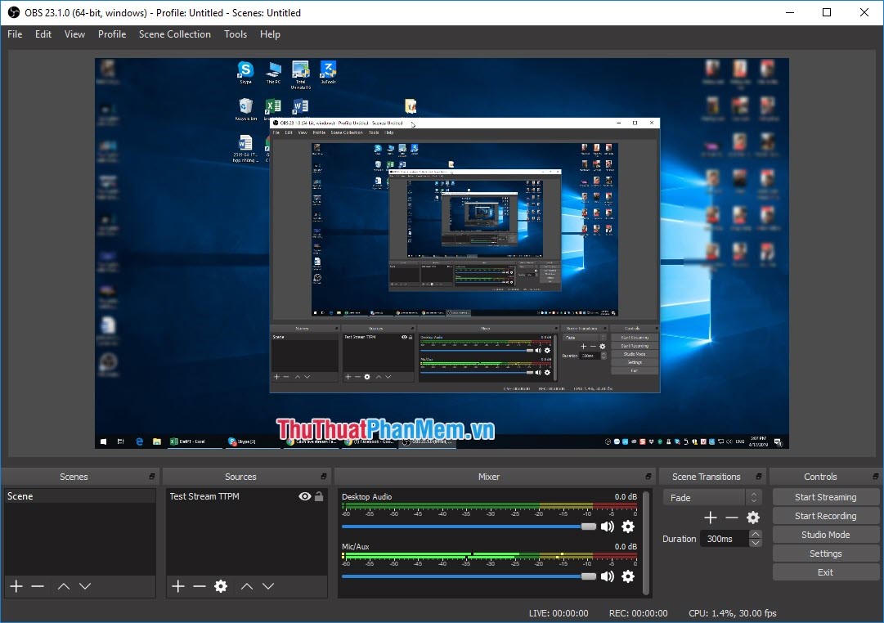Move Test Stream TTPM up with arrow icon

(x=246, y=586)
